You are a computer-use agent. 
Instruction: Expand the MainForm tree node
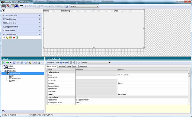coord(4,68)
